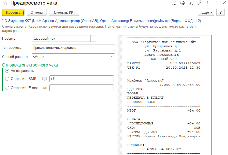This screenshot has height=155, width=228.
Task: Click the yellow envelope E-mail icon
Action: pos(45,88)
